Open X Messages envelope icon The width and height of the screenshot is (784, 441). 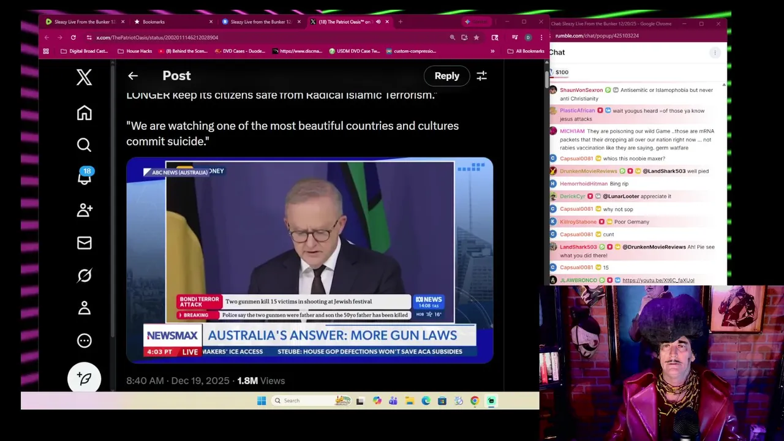(84, 243)
